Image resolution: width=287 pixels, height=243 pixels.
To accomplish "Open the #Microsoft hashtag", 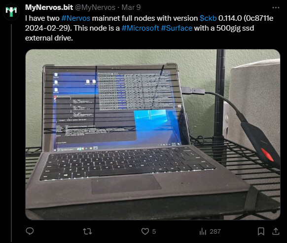I will tap(141, 28).
